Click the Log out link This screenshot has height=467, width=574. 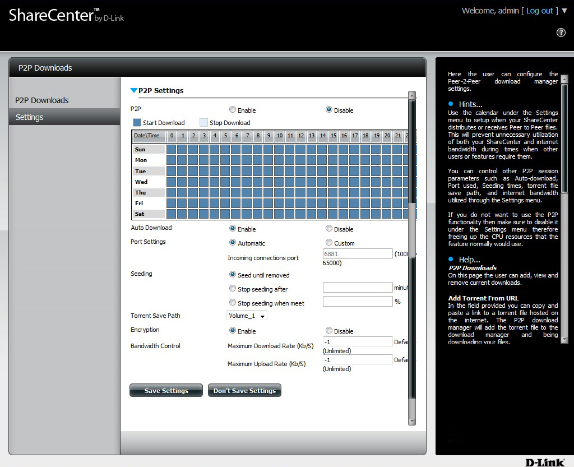[539, 11]
